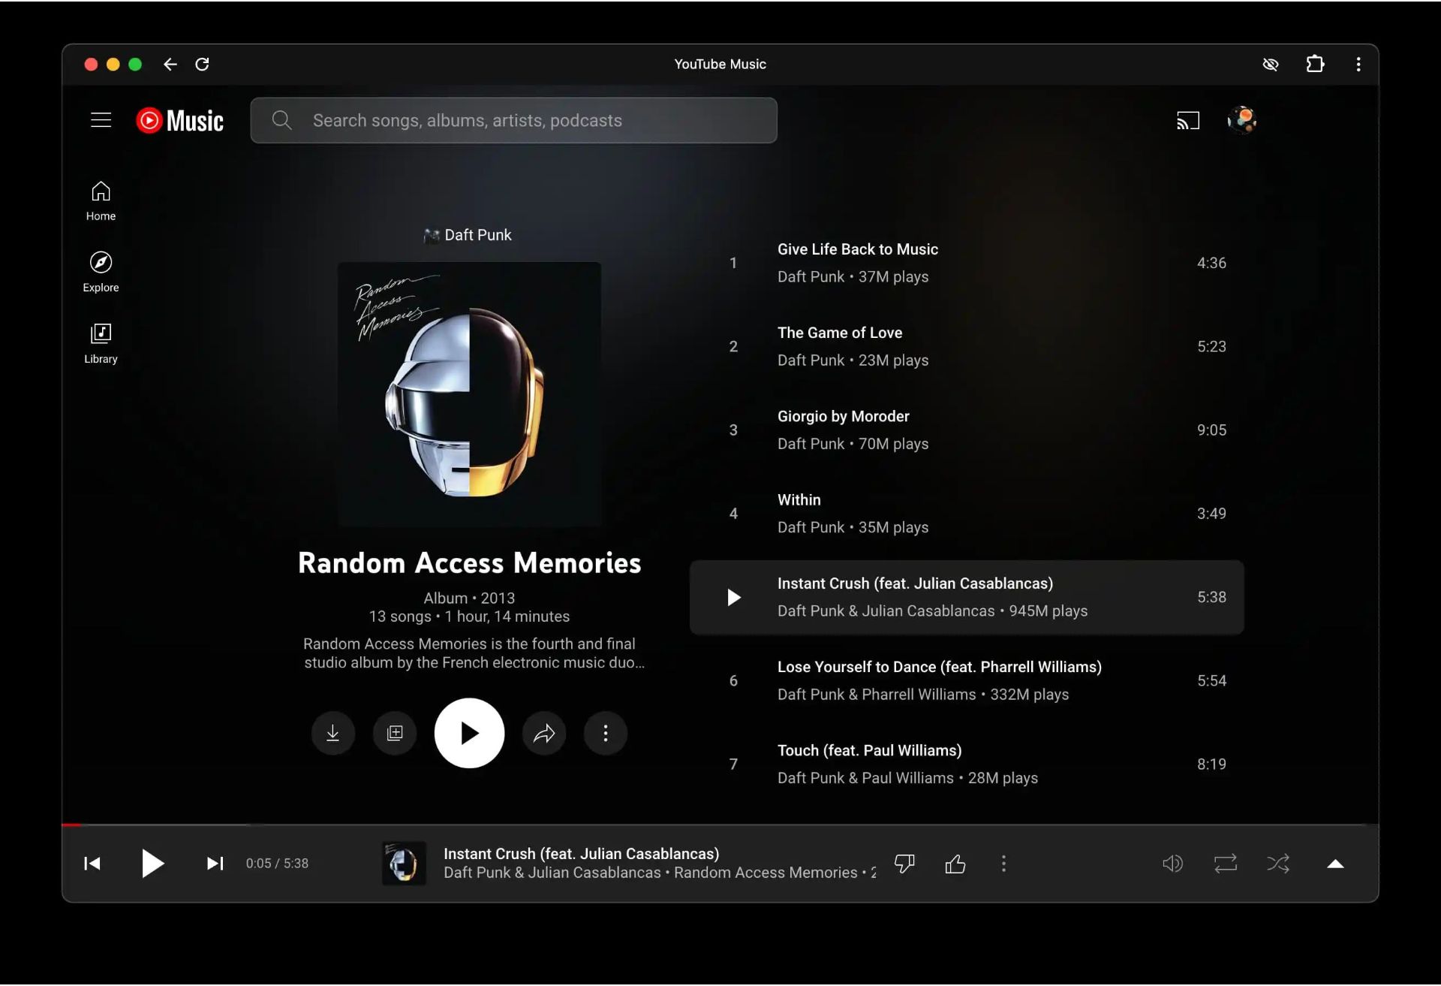Image resolution: width=1441 pixels, height=986 pixels.
Task: Open the Explore sidebar tab
Action: (x=101, y=272)
